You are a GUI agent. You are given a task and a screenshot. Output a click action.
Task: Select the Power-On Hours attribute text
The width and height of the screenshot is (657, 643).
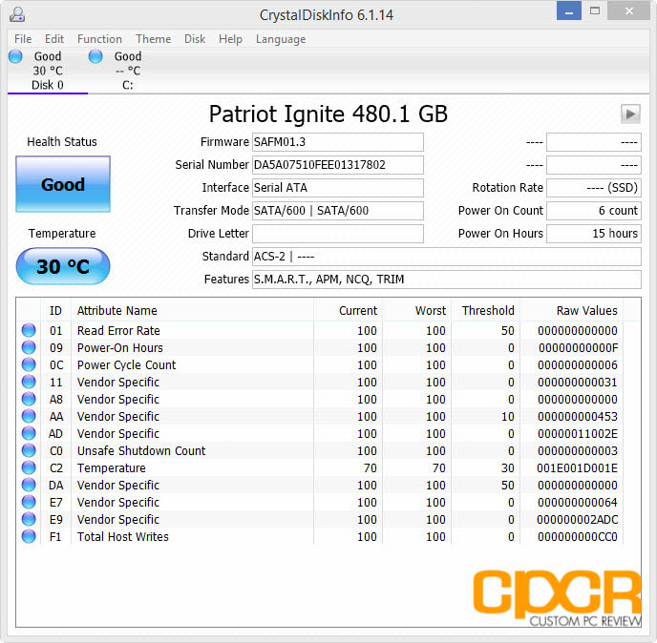[x=119, y=348]
